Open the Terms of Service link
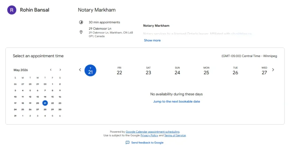The height and width of the screenshot is (163, 290). click(175, 135)
